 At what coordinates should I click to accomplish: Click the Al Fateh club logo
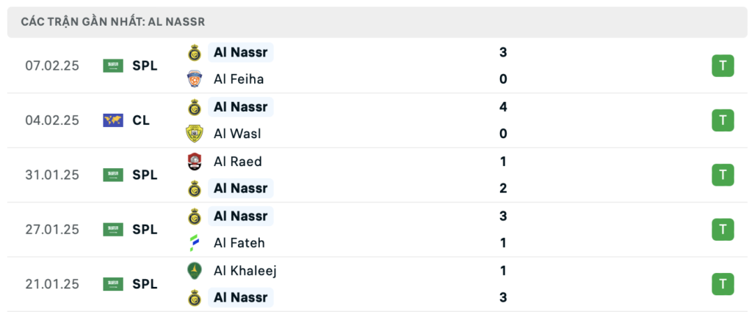point(194,243)
